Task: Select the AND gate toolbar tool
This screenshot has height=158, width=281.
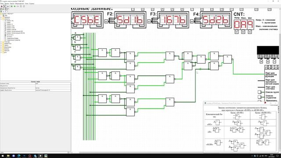Action: (x=21, y=6)
